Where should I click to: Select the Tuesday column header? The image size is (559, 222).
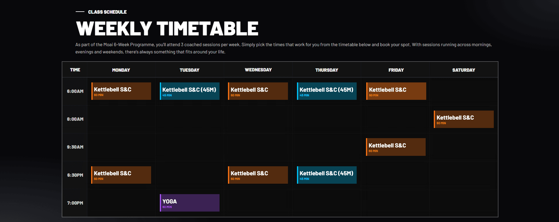tap(190, 70)
